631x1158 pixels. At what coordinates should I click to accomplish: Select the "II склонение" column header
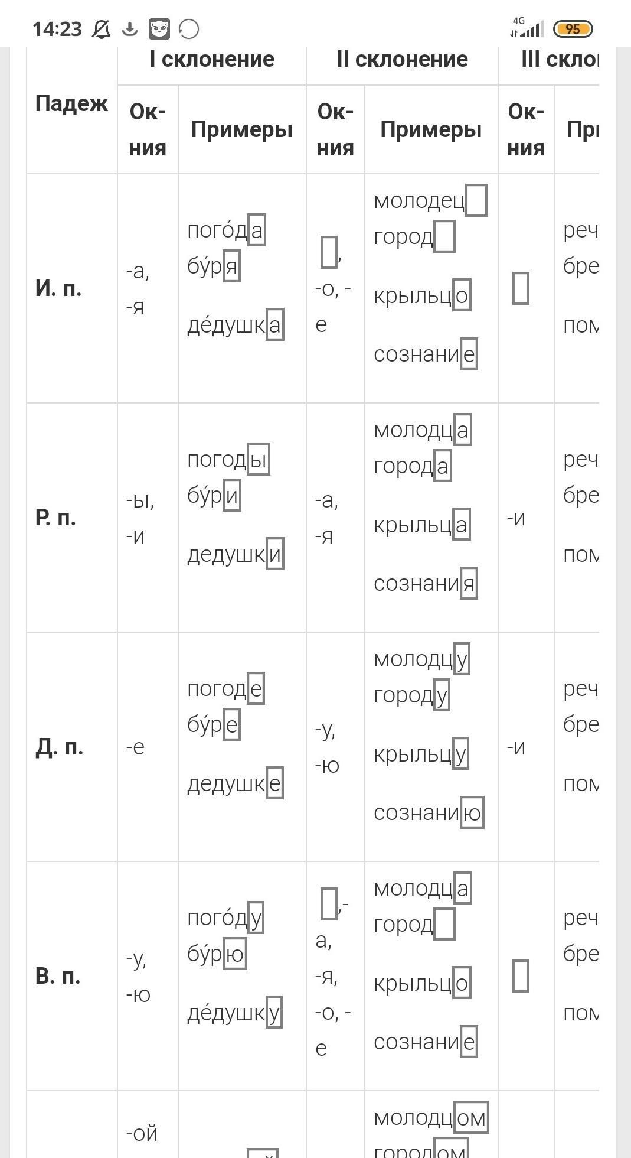[402, 59]
